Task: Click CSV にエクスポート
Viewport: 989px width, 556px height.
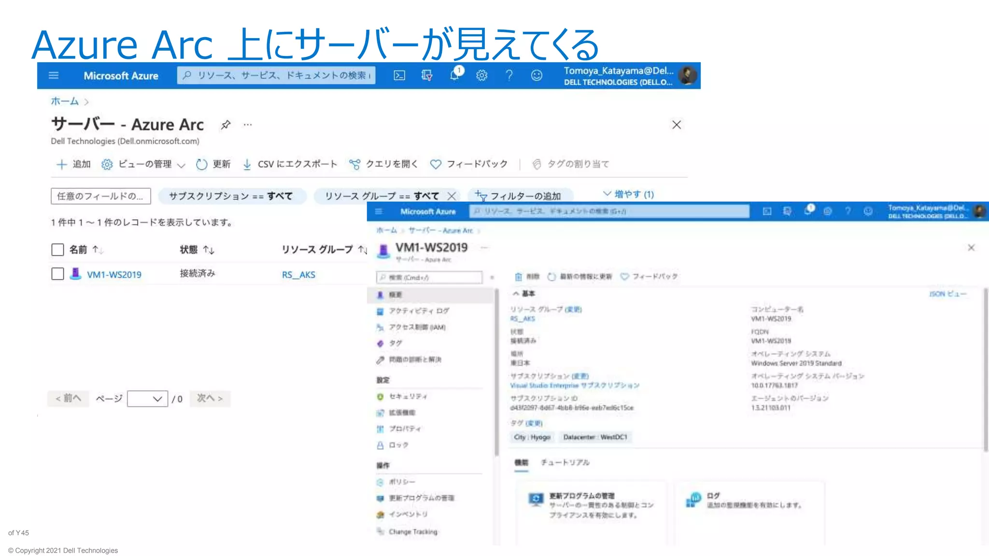Action: coord(290,164)
